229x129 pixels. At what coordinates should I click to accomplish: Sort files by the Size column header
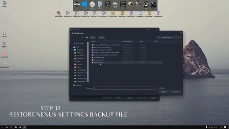point(155,42)
